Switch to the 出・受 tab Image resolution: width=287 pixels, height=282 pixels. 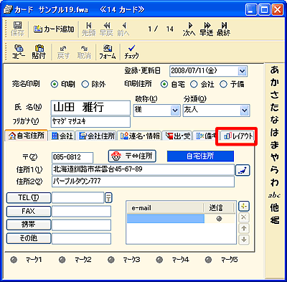(x=177, y=136)
